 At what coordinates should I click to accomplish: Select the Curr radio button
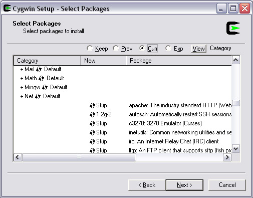click(x=142, y=49)
